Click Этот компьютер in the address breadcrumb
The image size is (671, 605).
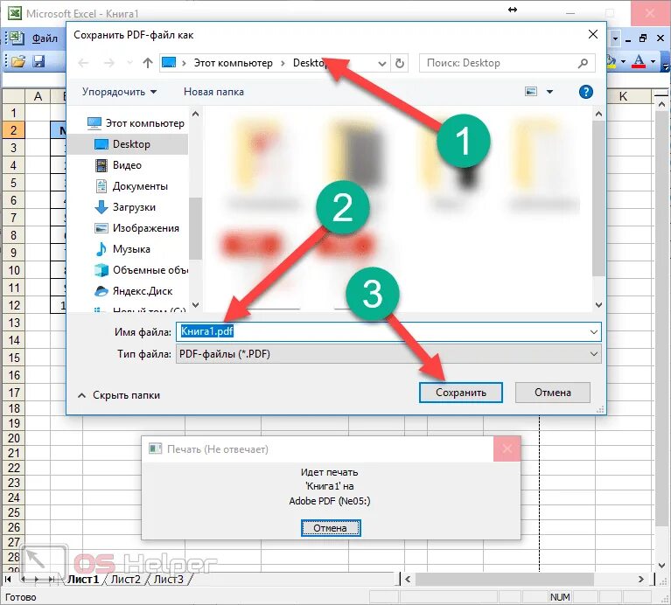234,63
